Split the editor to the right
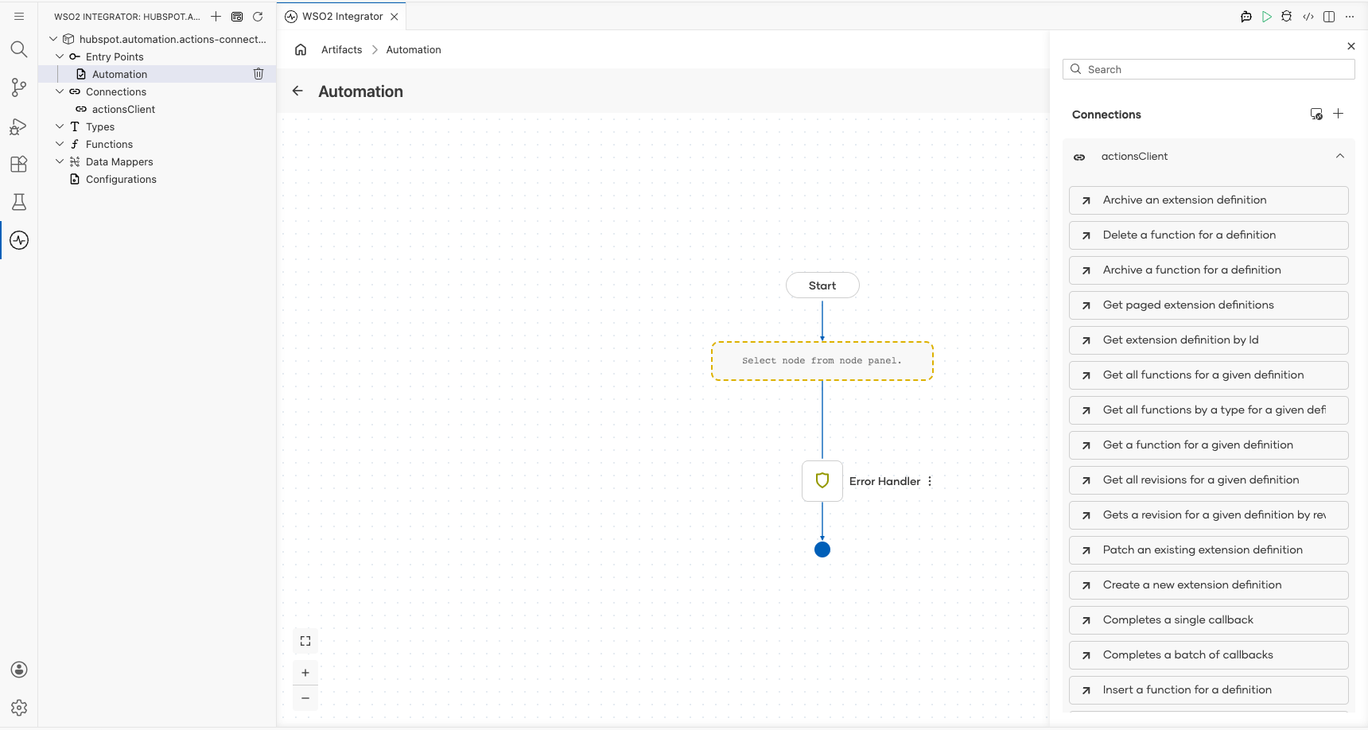Viewport: 1368px width, 730px height. (1329, 16)
